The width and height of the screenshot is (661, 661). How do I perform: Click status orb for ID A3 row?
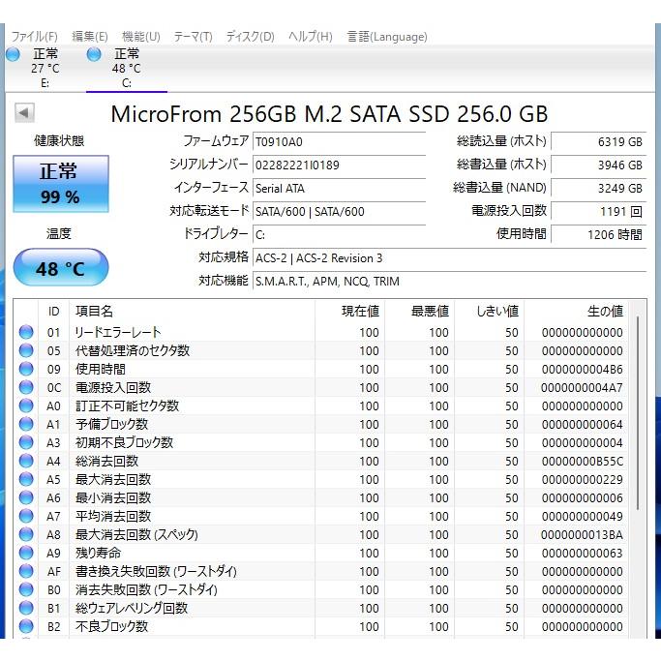(26, 442)
